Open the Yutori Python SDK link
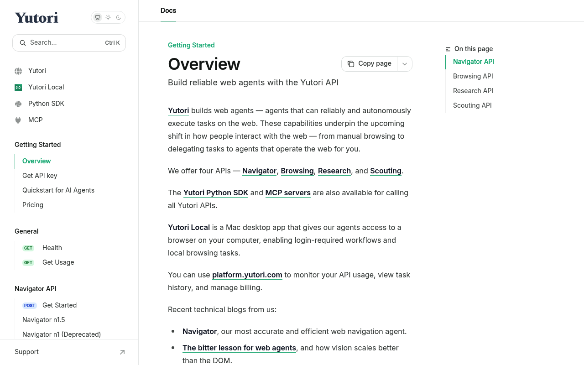 pos(216,193)
